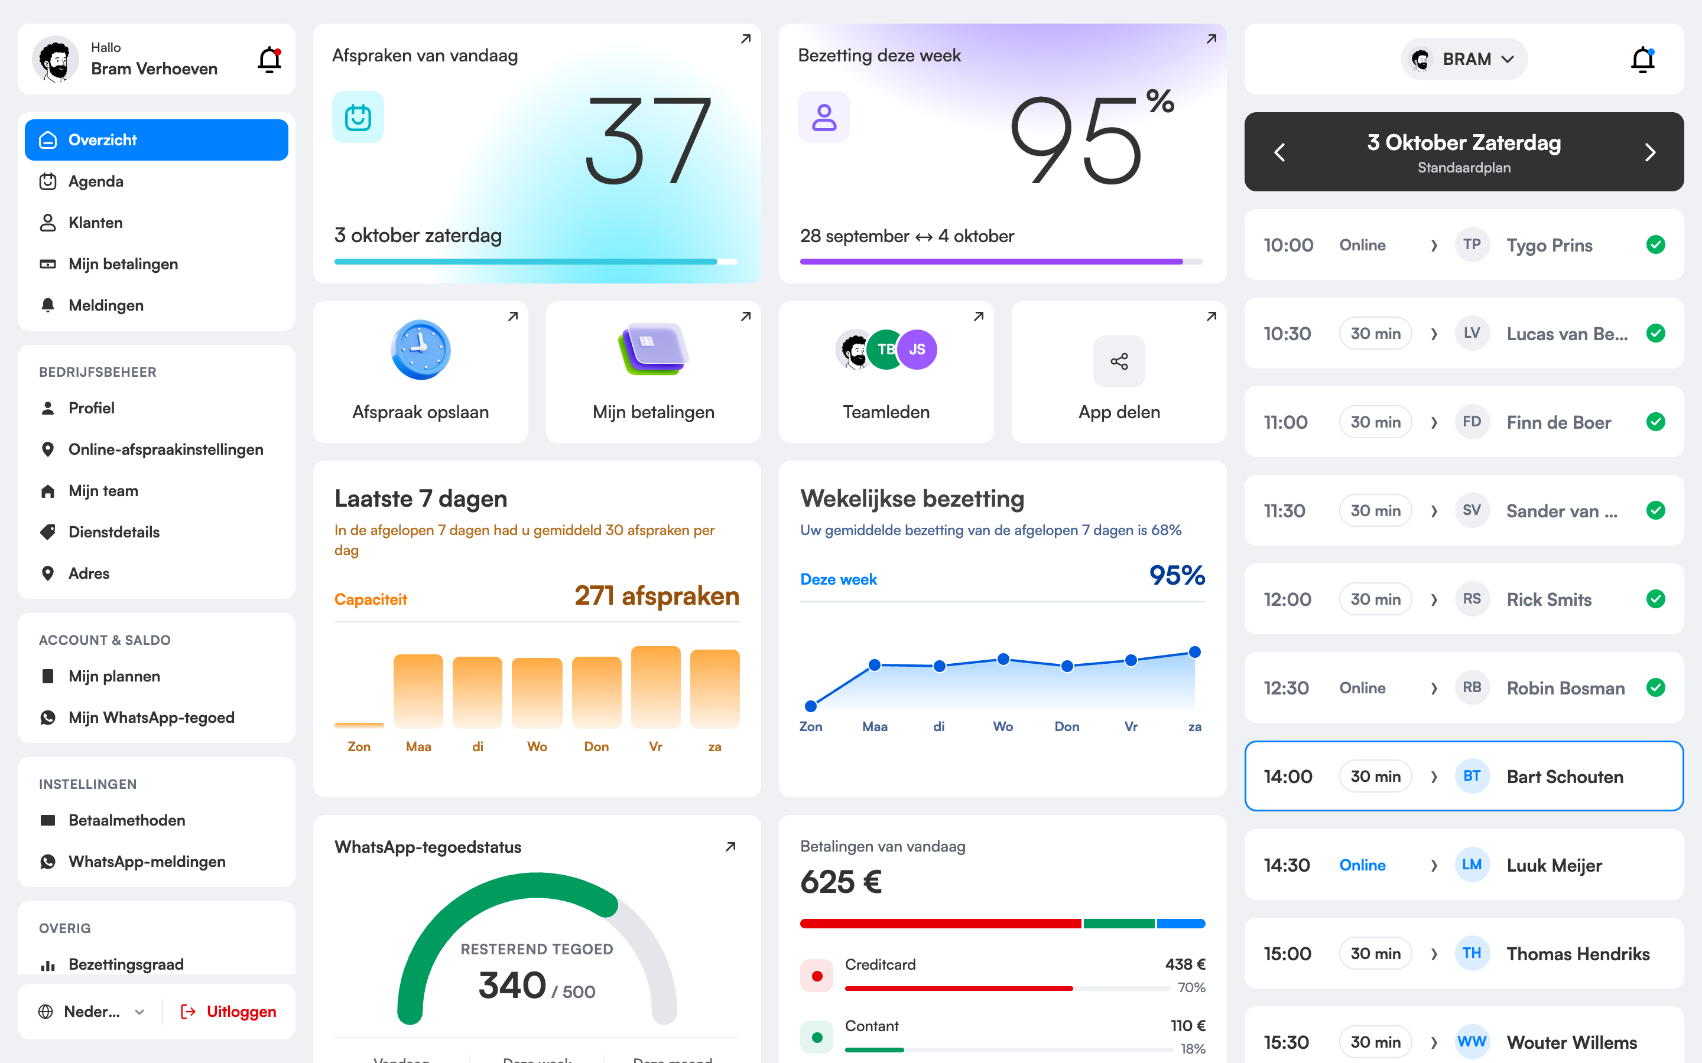1702x1063 pixels.
Task: Expand the 10:00 Tygo Prins appointment chevron
Action: pos(1434,245)
